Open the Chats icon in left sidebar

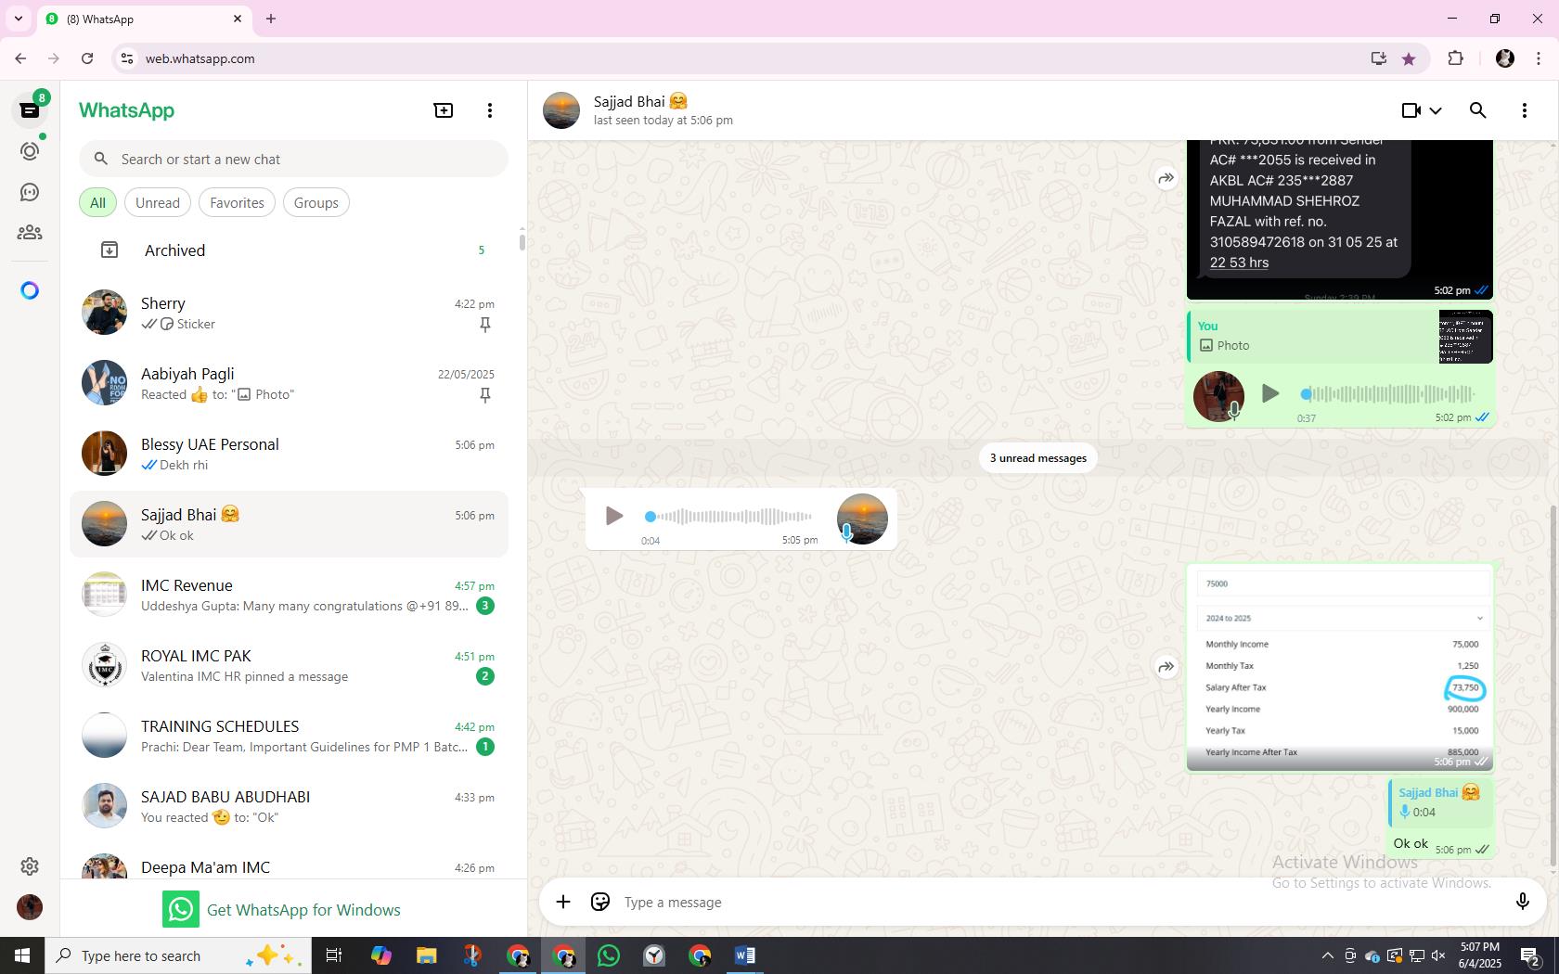coord(30,110)
